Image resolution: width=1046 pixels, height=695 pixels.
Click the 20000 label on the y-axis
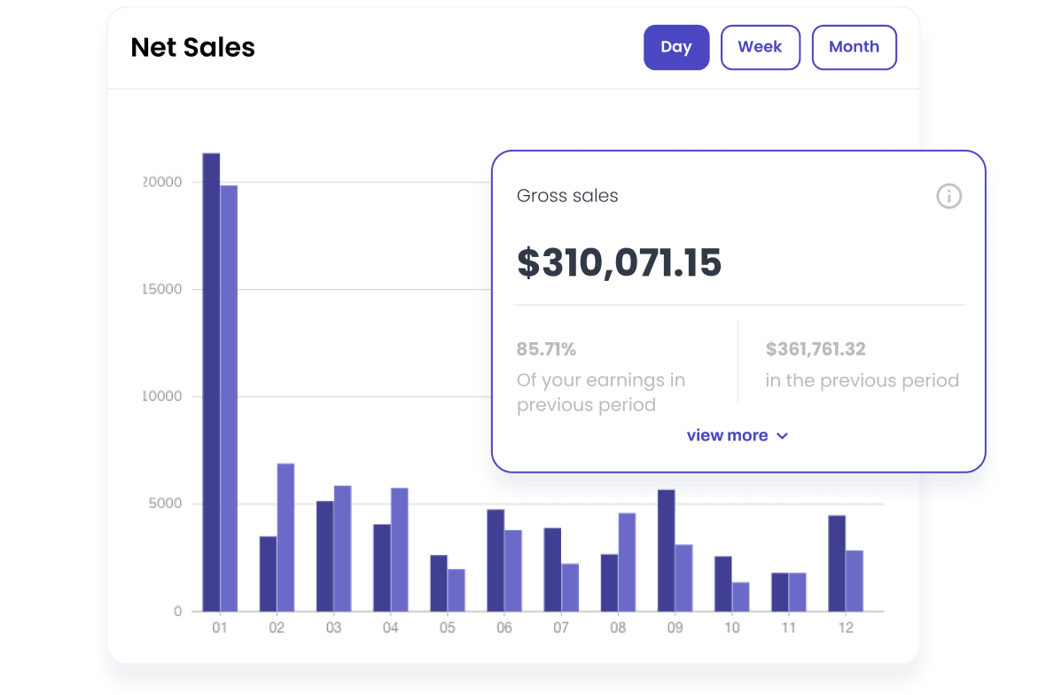[x=163, y=182]
